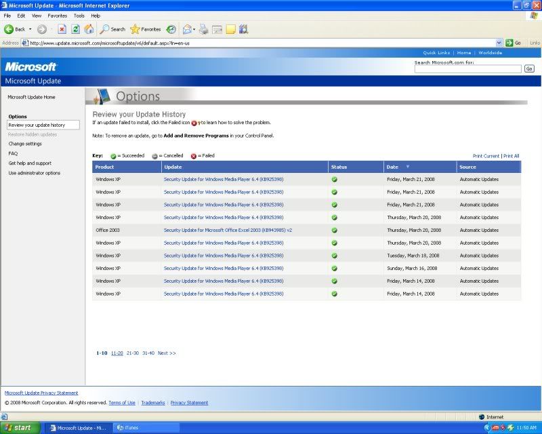Screen dimensions: 542x434
Task: Print the page with the printer icon
Action: coord(204,29)
